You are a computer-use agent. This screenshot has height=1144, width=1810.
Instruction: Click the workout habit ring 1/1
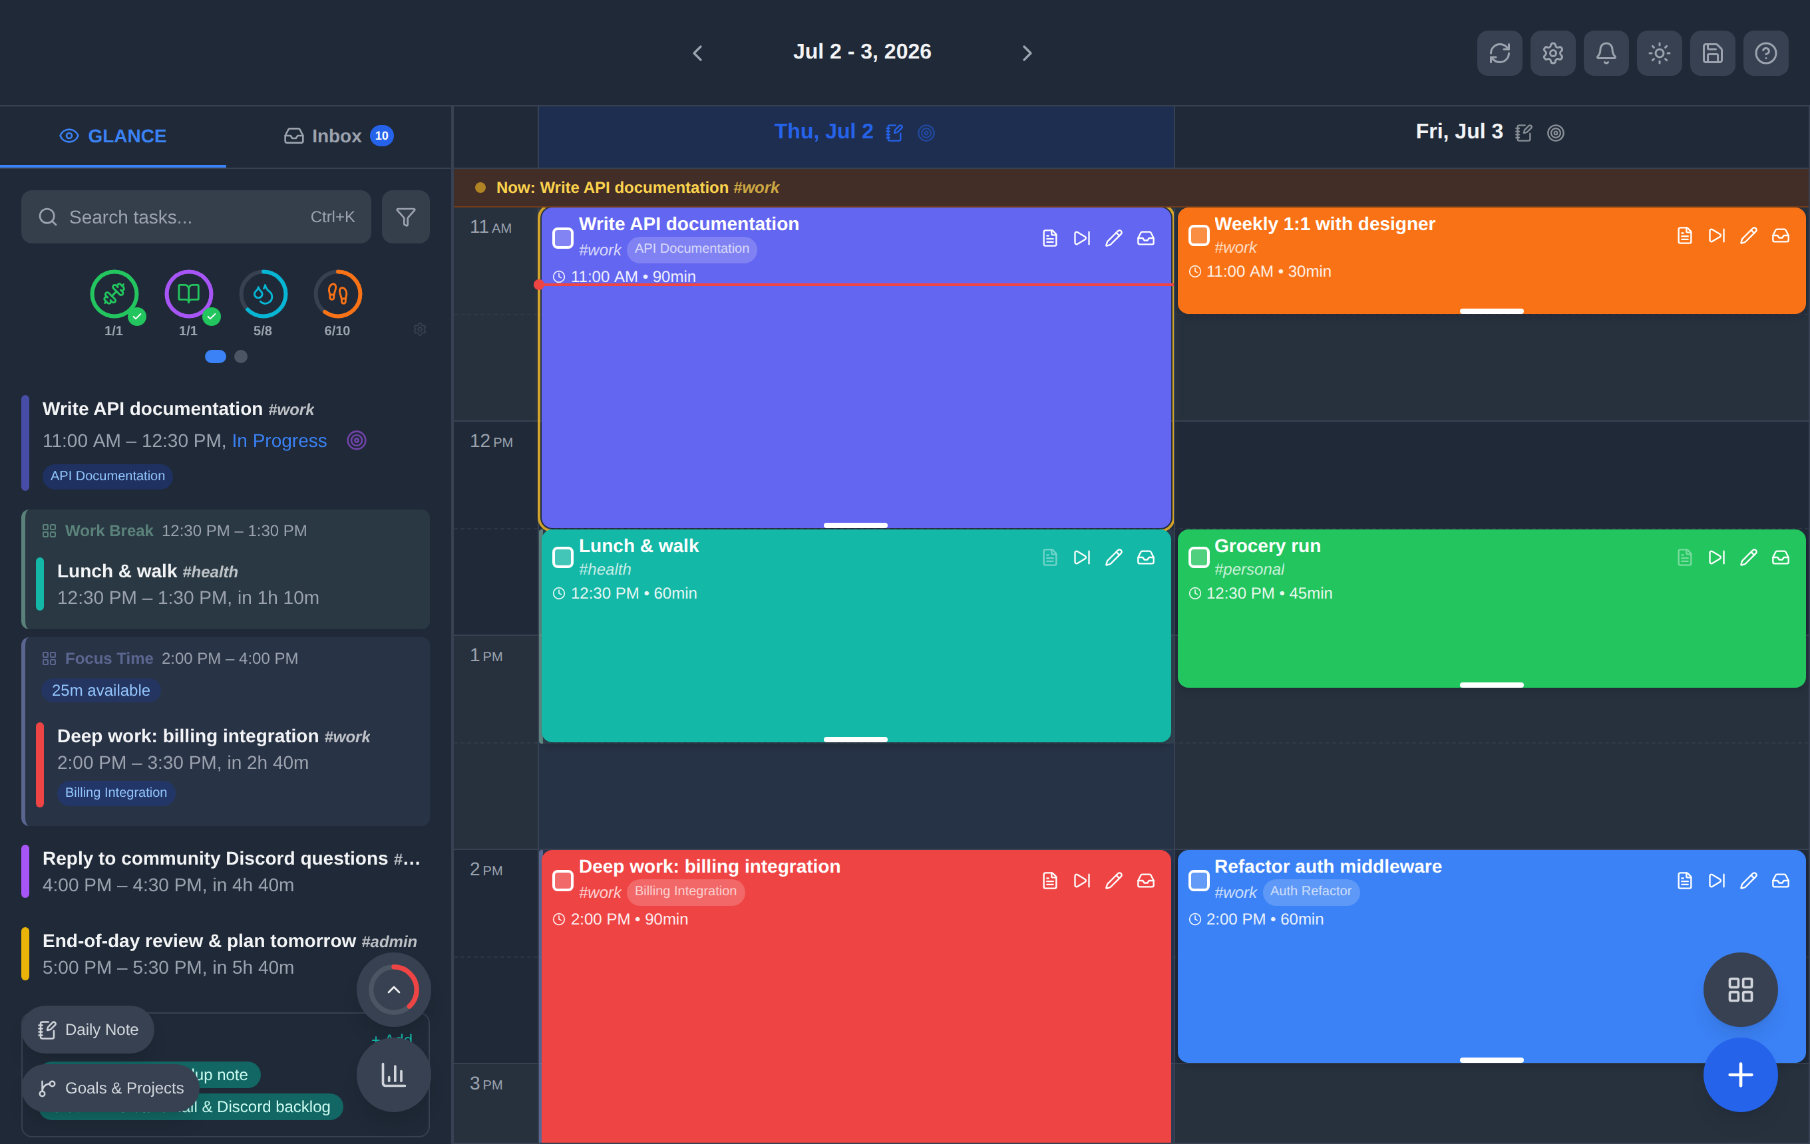click(x=114, y=294)
